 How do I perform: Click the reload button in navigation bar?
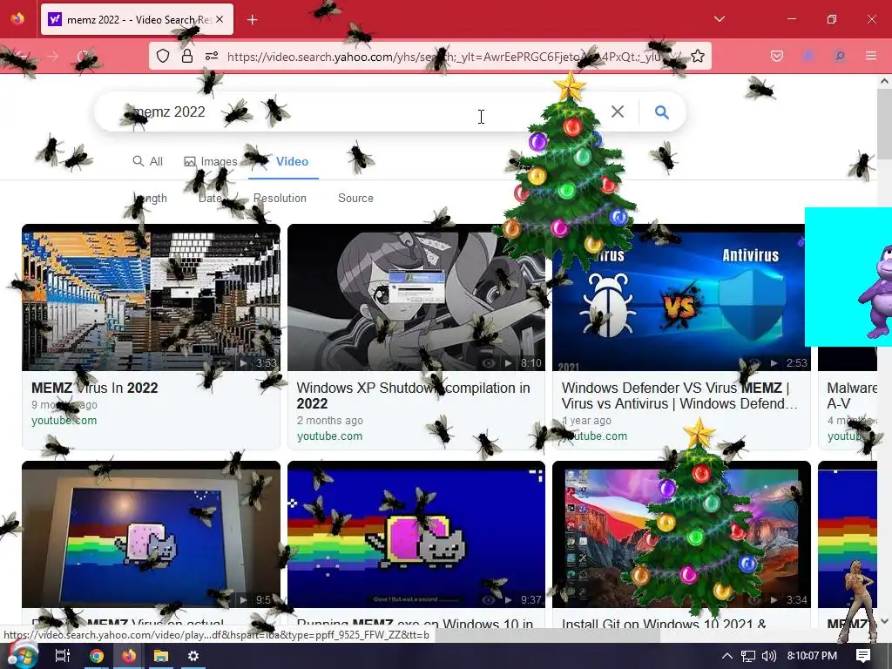(x=84, y=57)
